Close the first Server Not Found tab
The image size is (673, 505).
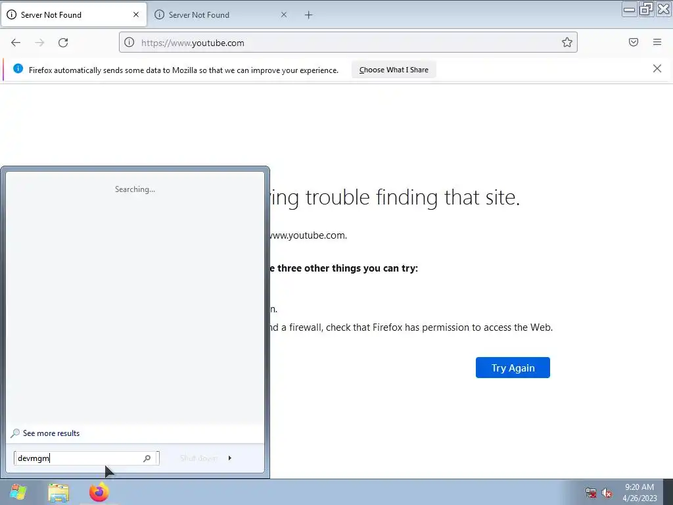tap(136, 14)
